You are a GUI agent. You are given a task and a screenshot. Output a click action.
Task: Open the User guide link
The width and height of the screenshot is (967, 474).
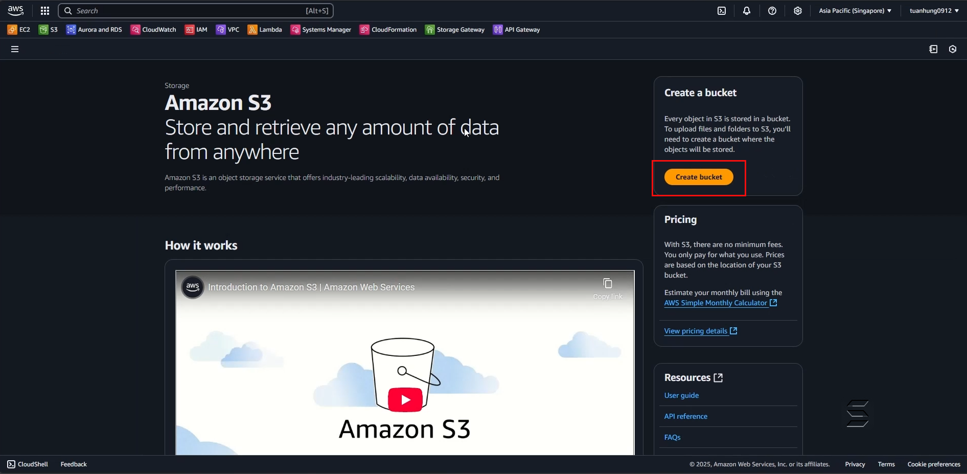pos(681,395)
